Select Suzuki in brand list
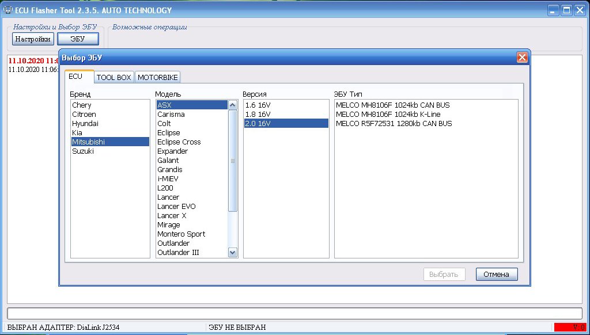Screen dimensions: 590x335 coord(110,151)
